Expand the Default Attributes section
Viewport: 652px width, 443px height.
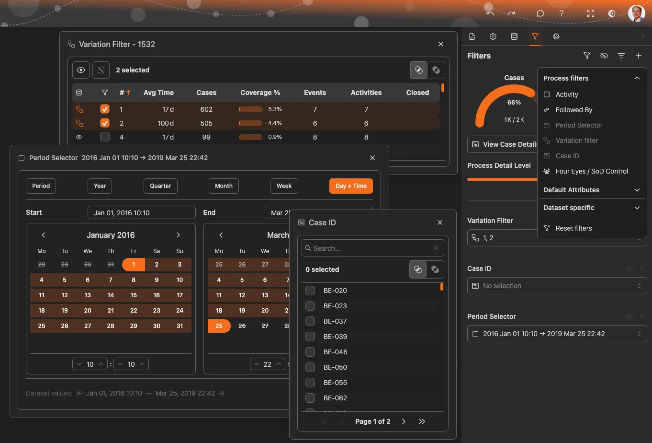592,190
